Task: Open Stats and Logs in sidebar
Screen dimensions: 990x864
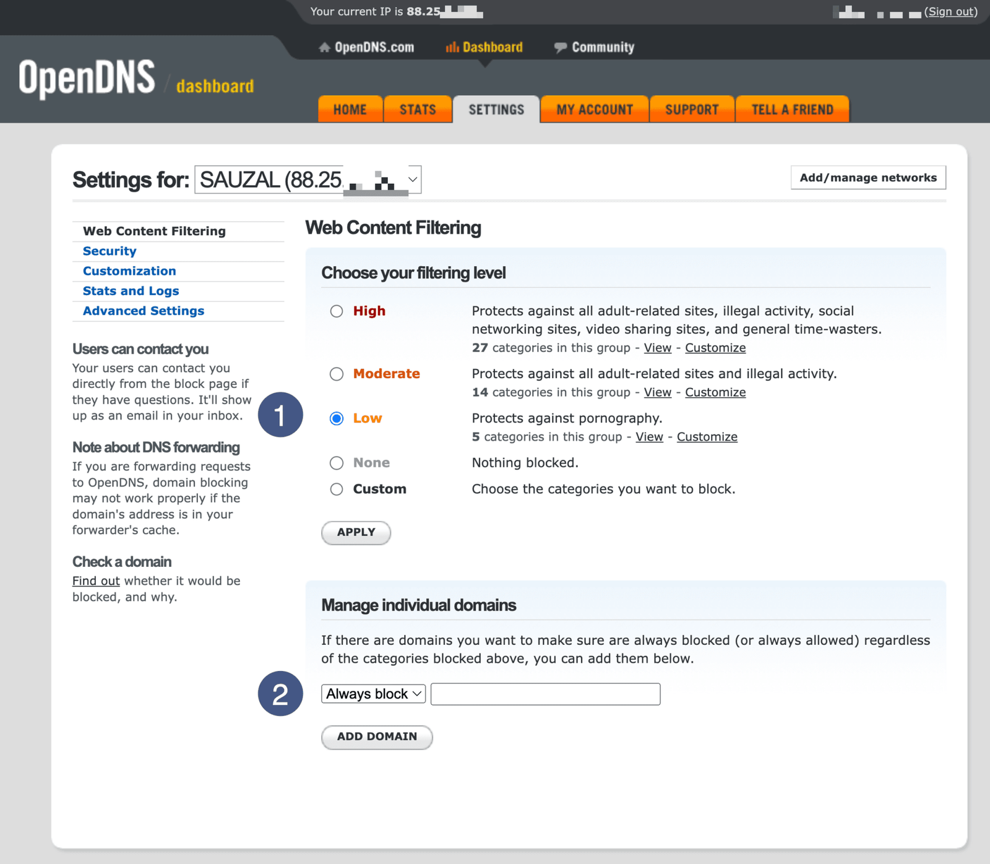Action: click(131, 291)
